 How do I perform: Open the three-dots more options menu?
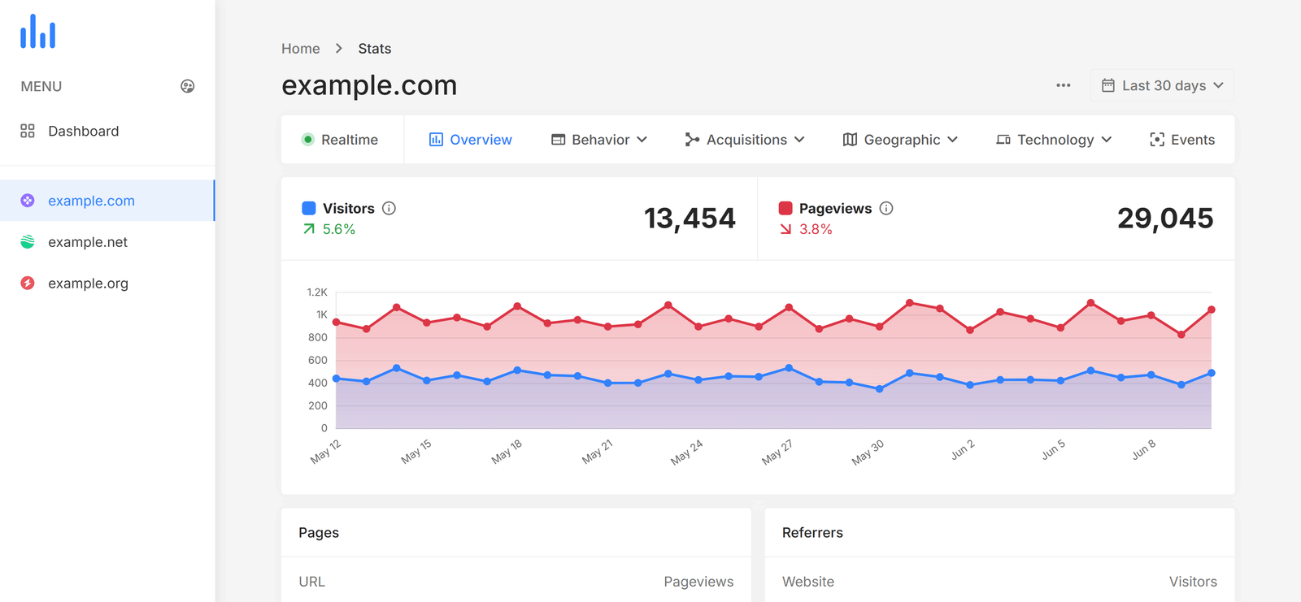[x=1063, y=85]
